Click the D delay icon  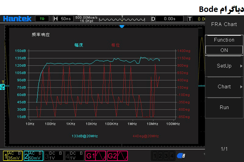[x=153, y=19]
